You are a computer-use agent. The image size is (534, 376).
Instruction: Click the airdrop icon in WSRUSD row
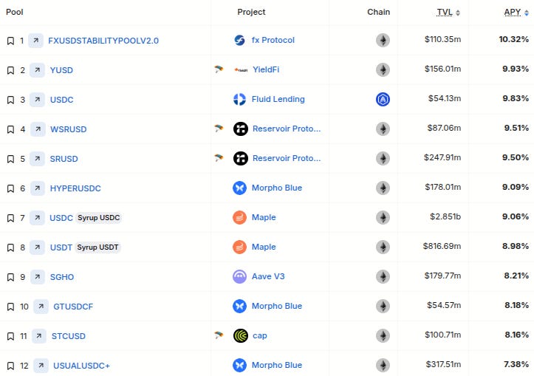click(219, 129)
